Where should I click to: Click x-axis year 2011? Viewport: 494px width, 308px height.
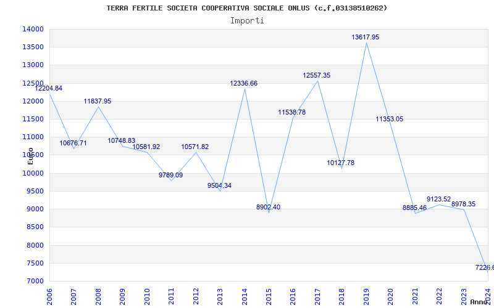click(172, 296)
